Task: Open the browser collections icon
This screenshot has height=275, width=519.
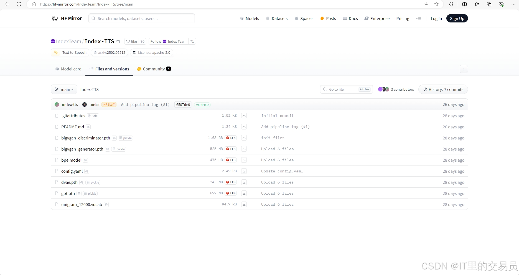Action: tap(489, 4)
